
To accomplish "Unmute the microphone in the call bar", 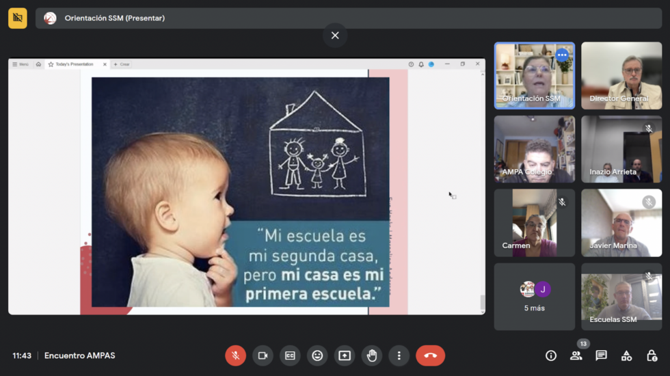I will coord(235,355).
